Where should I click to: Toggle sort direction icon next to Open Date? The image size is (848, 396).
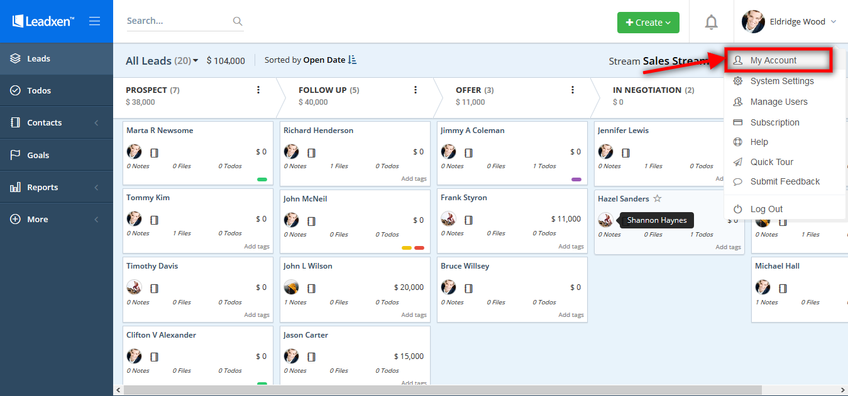coord(352,60)
